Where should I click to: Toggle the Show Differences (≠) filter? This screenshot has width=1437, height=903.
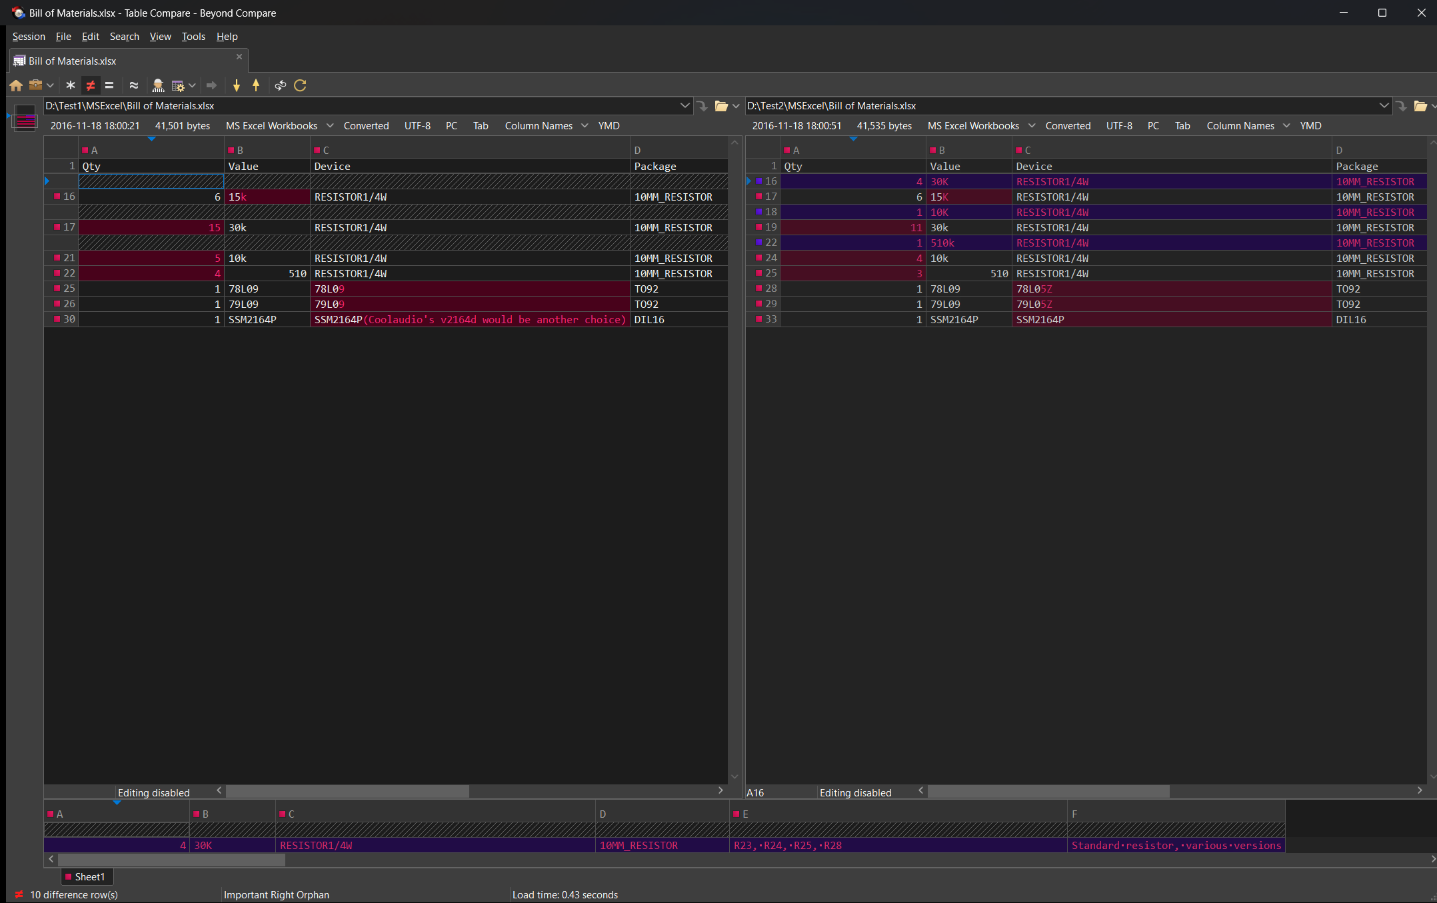pyautogui.click(x=90, y=85)
